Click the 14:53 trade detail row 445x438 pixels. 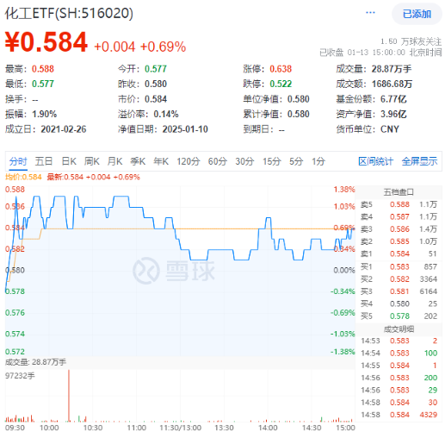point(399,341)
